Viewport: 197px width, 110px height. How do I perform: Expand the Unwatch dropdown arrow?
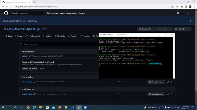[x=152, y=29]
